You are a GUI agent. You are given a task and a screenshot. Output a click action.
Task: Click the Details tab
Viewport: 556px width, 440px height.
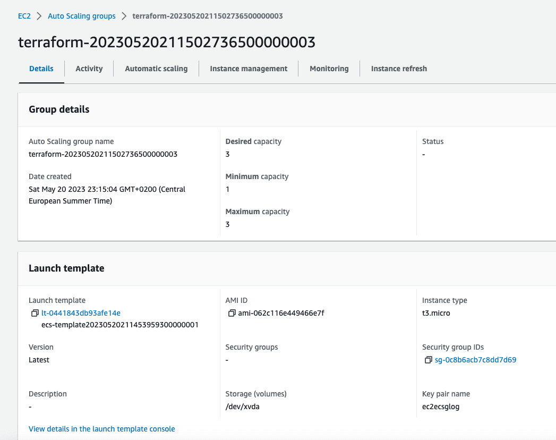tap(41, 69)
